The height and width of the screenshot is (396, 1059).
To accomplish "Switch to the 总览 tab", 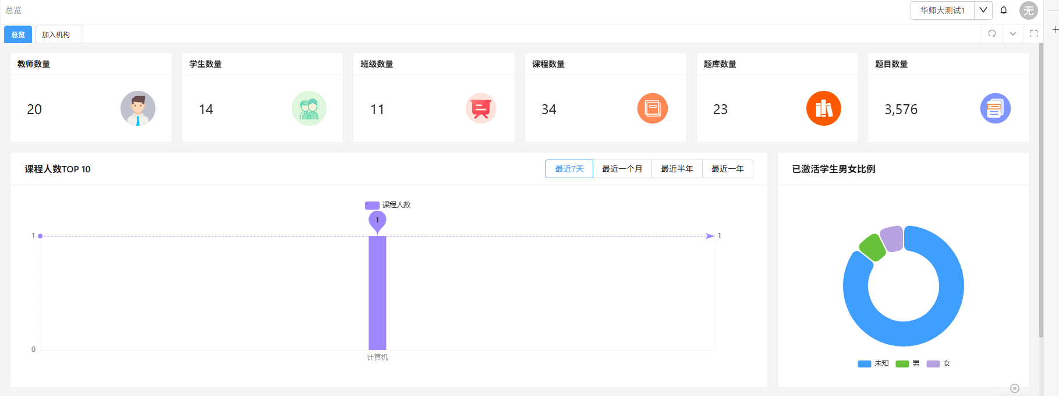I will tap(18, 35).
